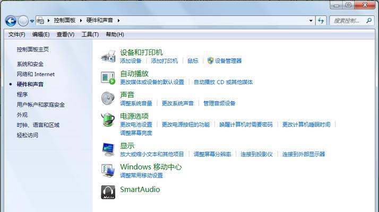Screen dimensions: 379x212
Task: Open 程序 in sidebar
Action: coord(22,94)
